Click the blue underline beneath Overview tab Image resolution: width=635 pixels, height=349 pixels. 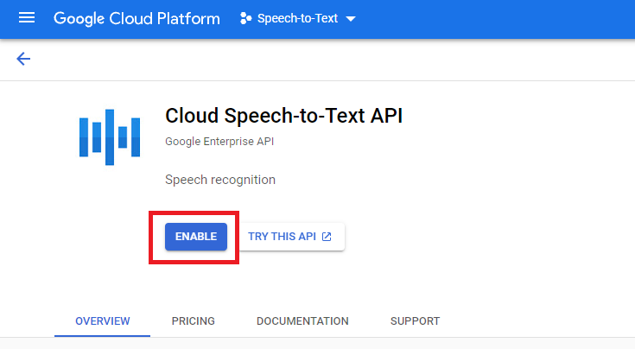pyautogui.click(x=102, y=335)
